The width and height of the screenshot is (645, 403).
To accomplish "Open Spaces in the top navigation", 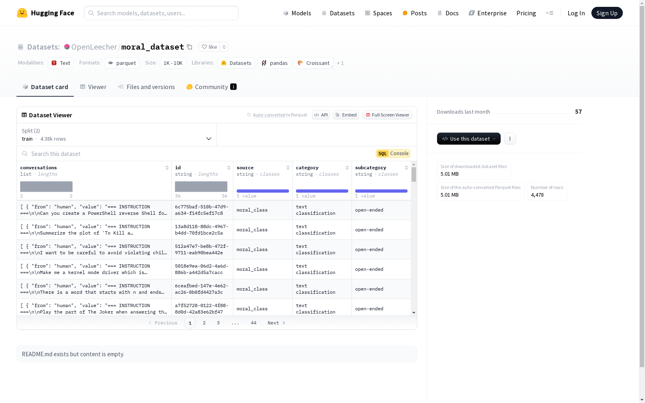I will point(379,13).
